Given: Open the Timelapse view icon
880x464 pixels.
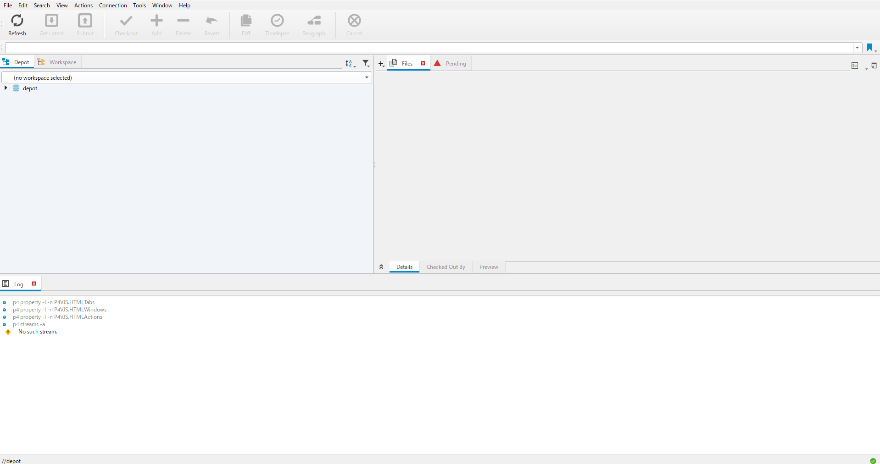Looking at the screenshot, I should (x=277, y=21).
